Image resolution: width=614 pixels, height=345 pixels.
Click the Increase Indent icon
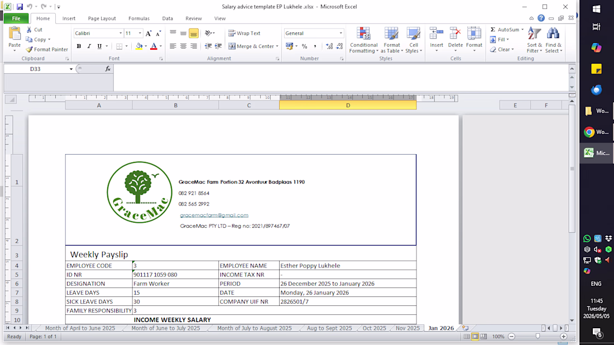point(218,46)
